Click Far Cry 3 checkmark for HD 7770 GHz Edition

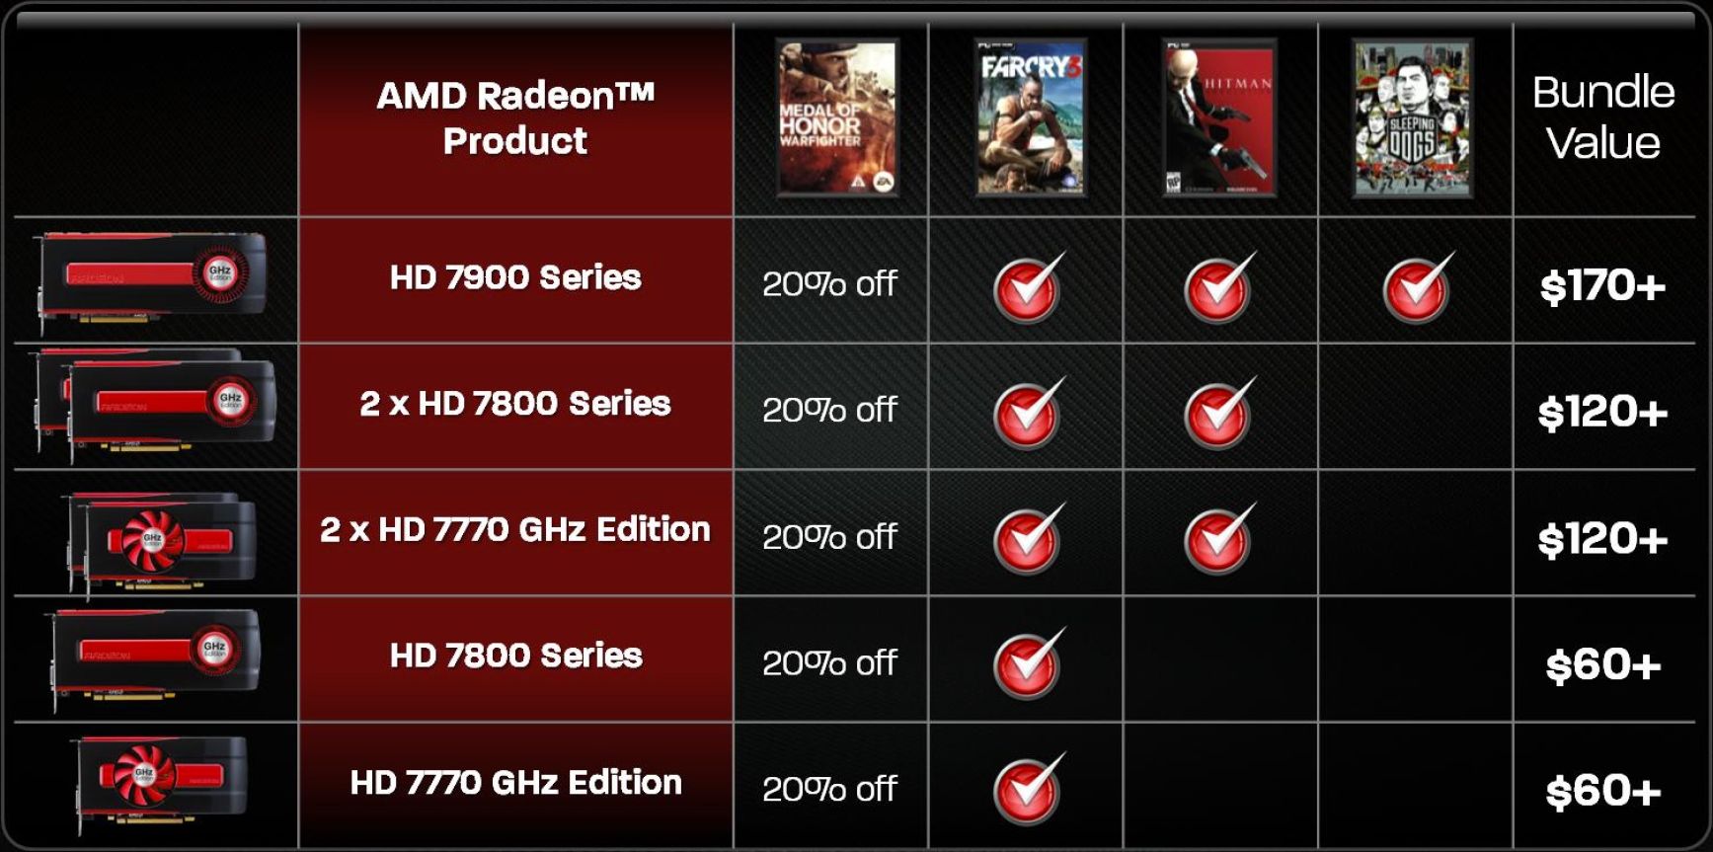1028,789
